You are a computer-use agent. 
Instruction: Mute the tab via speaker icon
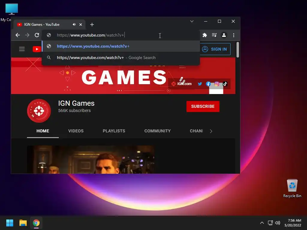pyautogui.click(x=74, y=25)
